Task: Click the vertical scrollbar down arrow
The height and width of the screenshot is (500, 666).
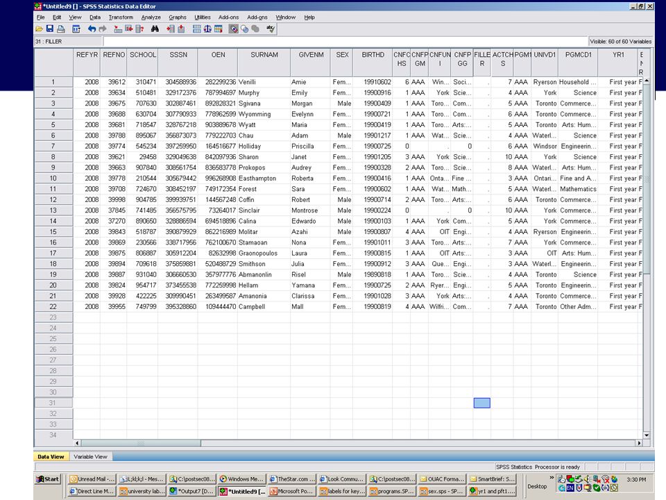Action: pos(647,435)
